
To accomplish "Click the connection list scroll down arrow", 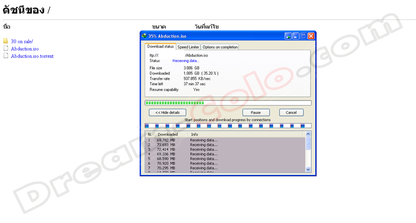I will [308, 170].
